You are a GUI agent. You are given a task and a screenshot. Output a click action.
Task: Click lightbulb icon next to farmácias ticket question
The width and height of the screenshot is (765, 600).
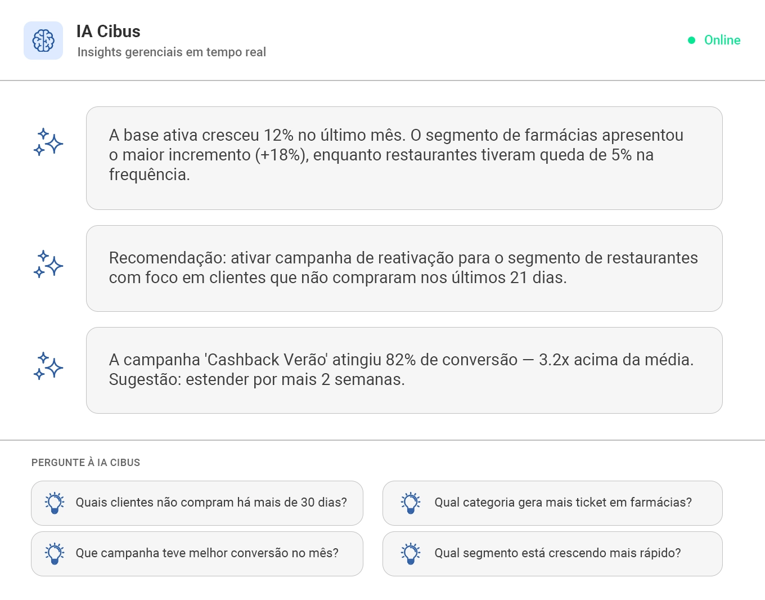(411, 503)
